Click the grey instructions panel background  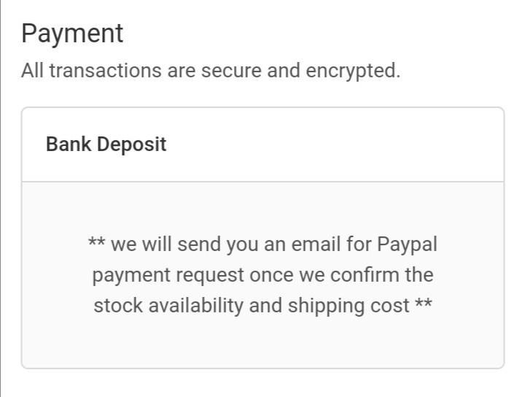click(x=262, y=343)
